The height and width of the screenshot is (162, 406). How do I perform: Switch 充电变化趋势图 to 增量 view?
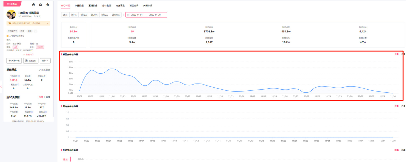coord(396,106)
